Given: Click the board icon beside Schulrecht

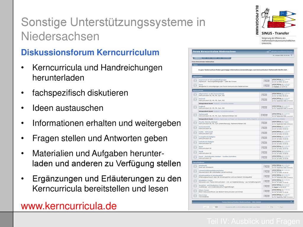Looking at the screenshot, I should [195, 166].
